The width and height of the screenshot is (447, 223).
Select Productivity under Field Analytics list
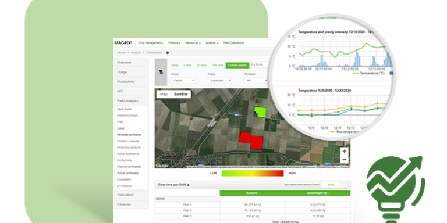(x=125, y=160)
